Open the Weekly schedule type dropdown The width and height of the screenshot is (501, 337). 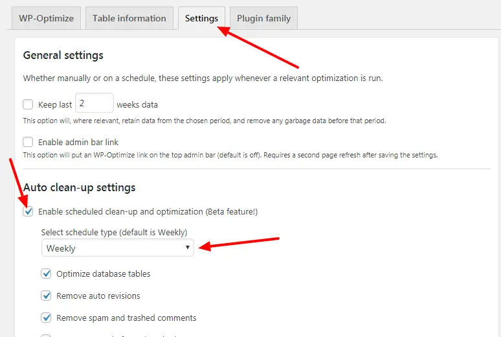click(117, 248)
